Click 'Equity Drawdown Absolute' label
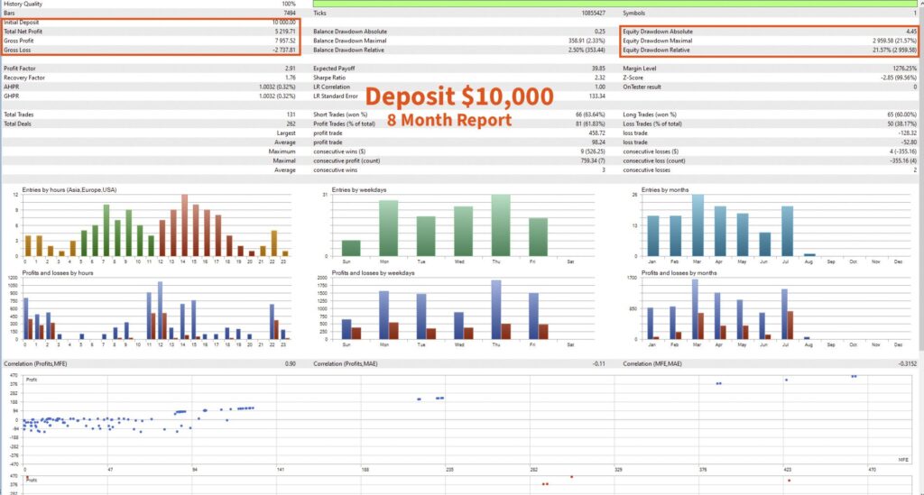This screenshot has height=495, width=924. tap(658, 32)
